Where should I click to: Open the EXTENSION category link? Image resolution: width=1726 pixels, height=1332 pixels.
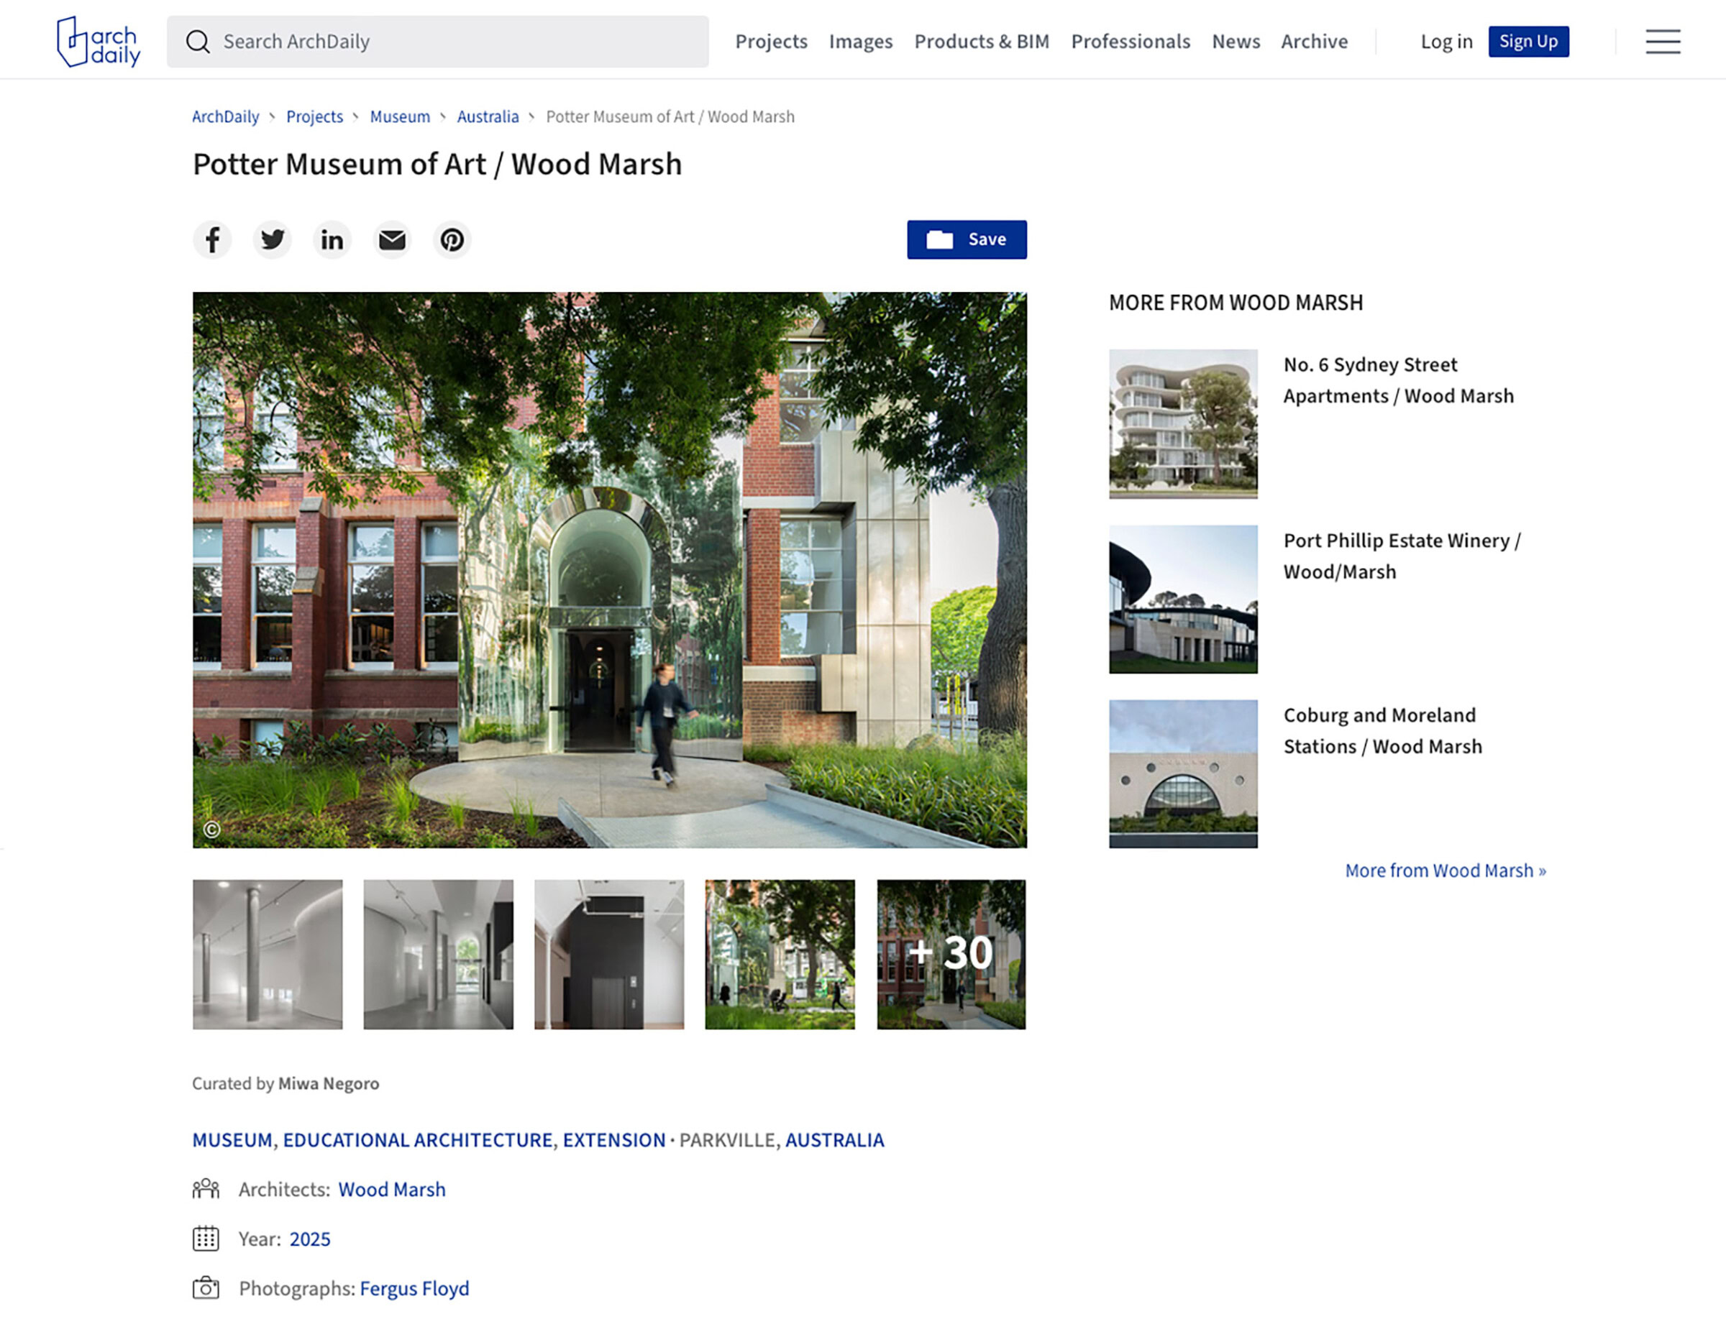[614, 1140]
